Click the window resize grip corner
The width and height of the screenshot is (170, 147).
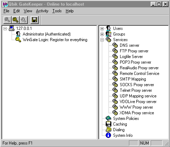pos(166,143)
